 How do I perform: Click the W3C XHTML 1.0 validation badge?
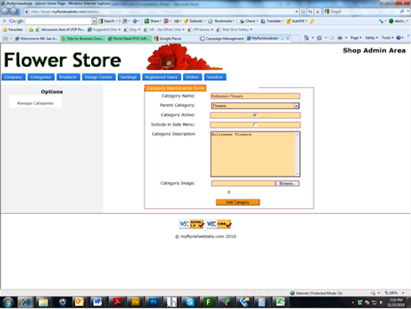pyautogui.click(x=191, y=224)
